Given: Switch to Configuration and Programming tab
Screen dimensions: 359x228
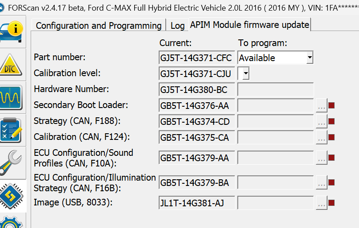Looking at the screenshot, I should (x=99, y=26).
